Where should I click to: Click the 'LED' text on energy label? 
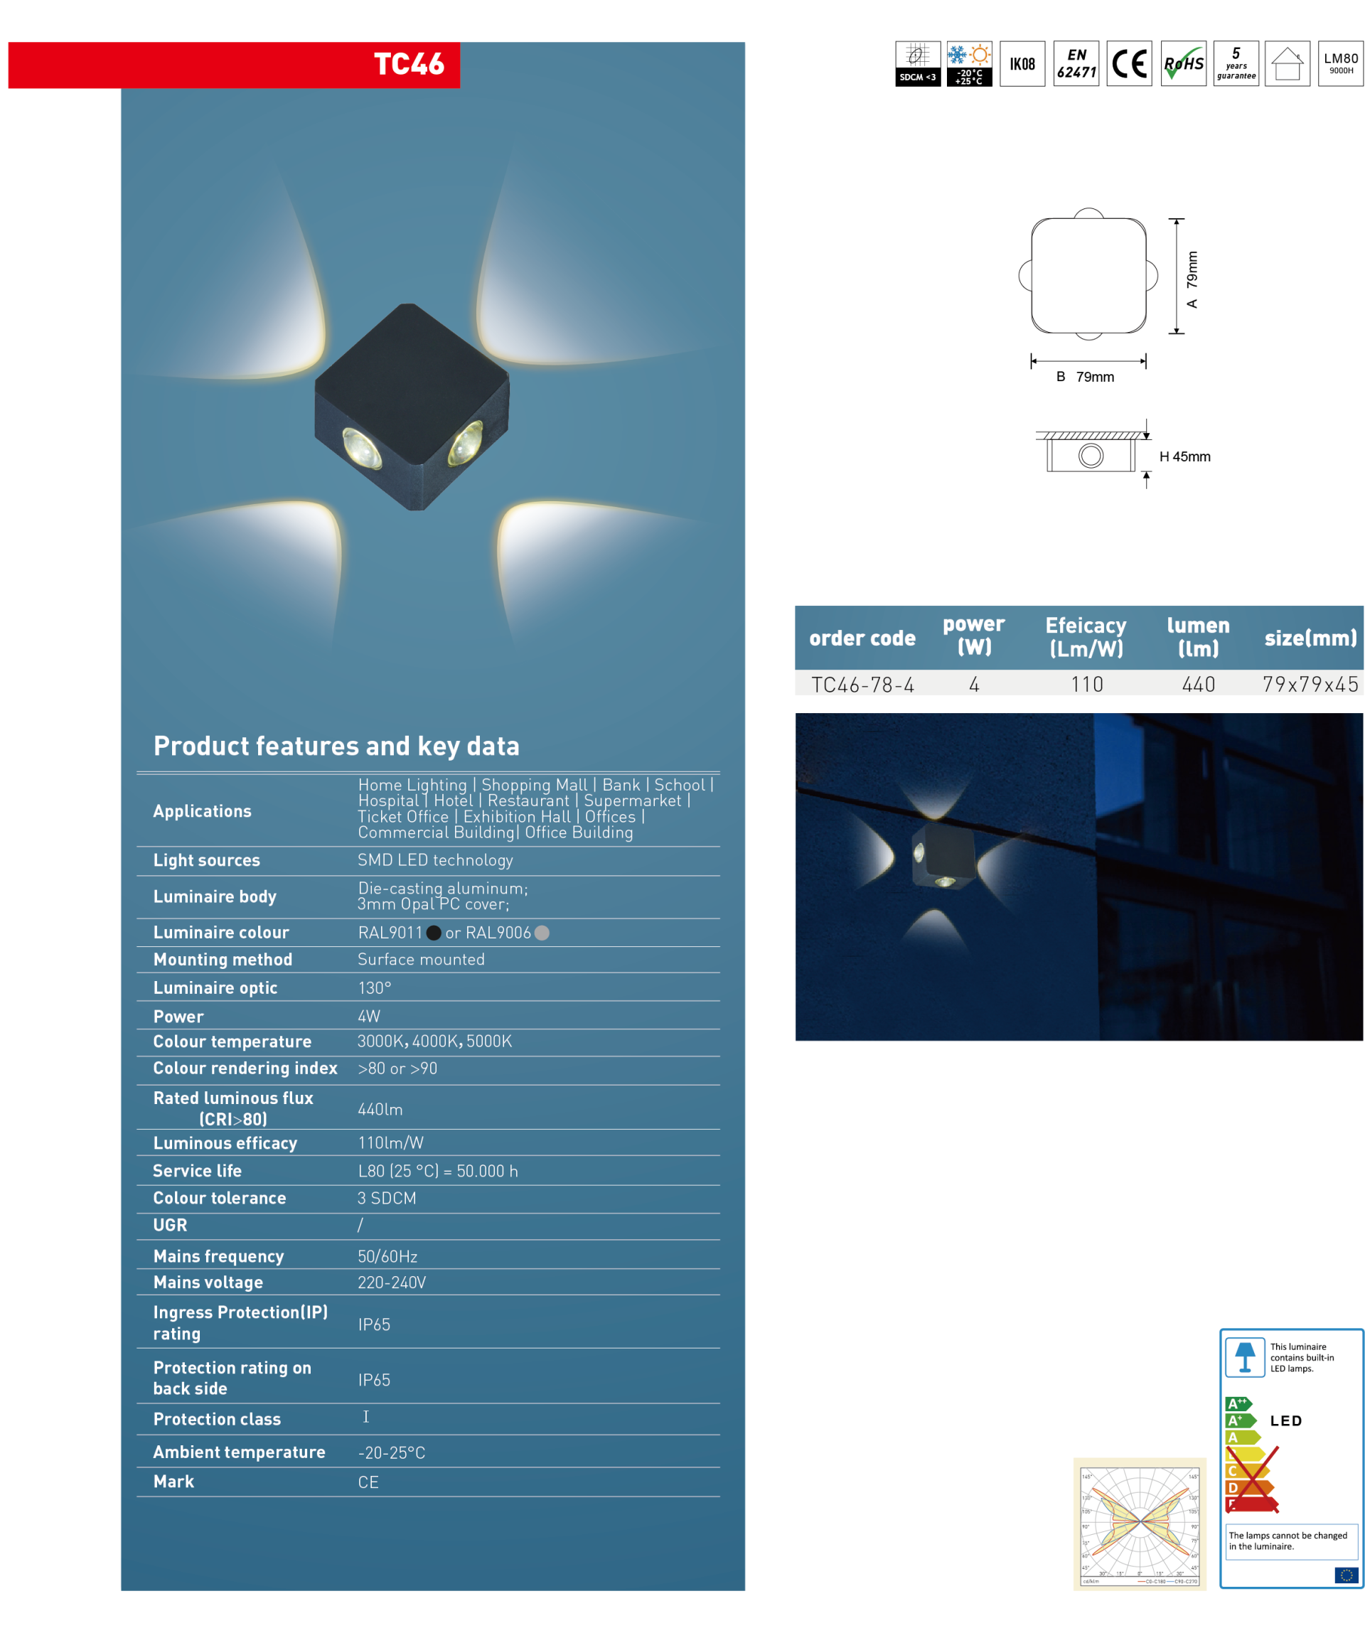(1285, 1420)
